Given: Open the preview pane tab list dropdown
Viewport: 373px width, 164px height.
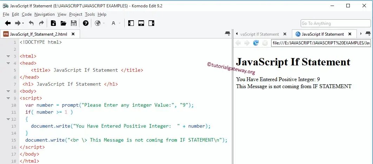Looking at the screenshot, I should (368, 34).
